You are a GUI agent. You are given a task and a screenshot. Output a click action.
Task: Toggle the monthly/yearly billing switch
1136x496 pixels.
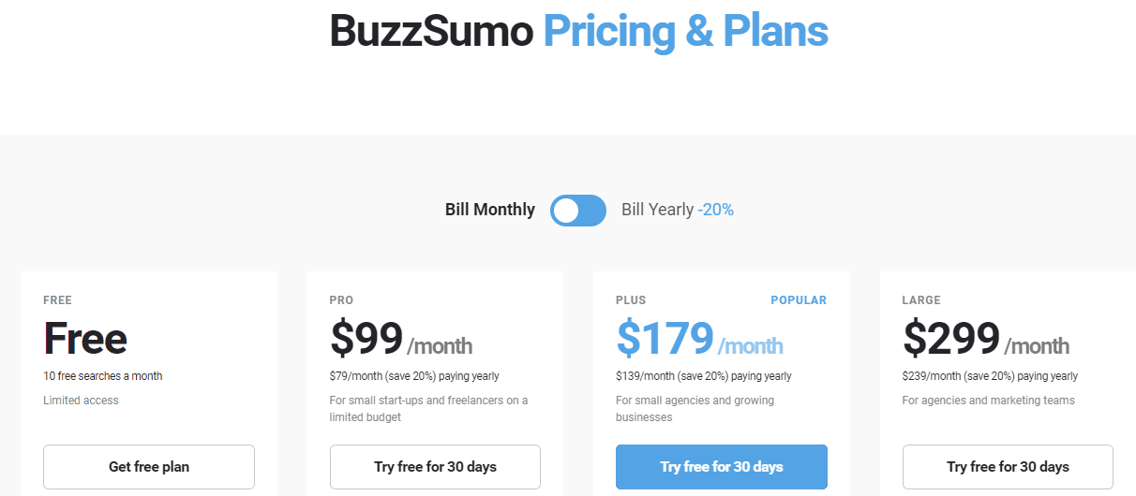578,211
